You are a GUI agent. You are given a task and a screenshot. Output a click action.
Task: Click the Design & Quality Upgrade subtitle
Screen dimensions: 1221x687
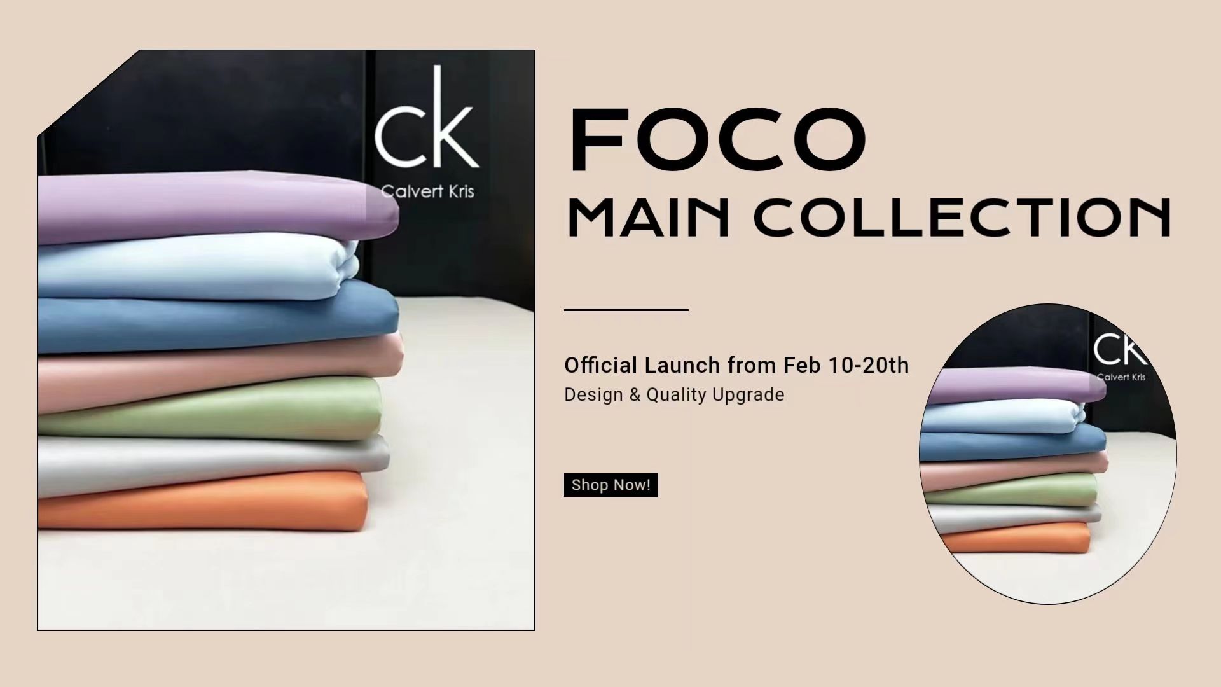click(x=674, y=394)
